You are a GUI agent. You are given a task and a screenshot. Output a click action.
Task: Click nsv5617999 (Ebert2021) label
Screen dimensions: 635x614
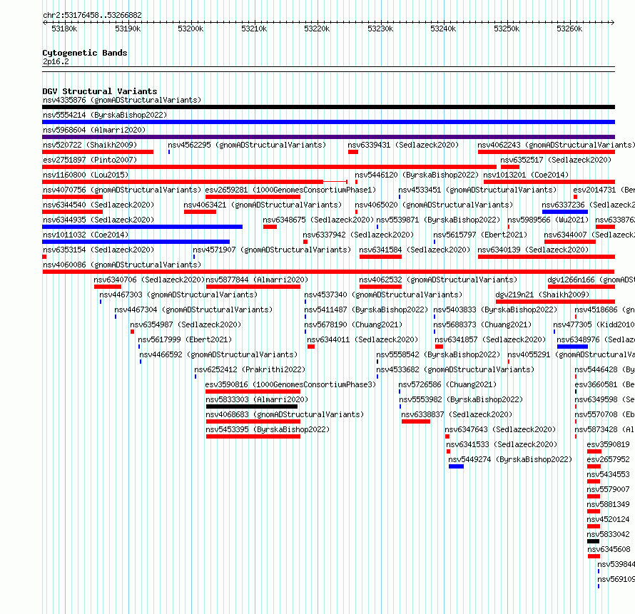click(x=185, y=339)
